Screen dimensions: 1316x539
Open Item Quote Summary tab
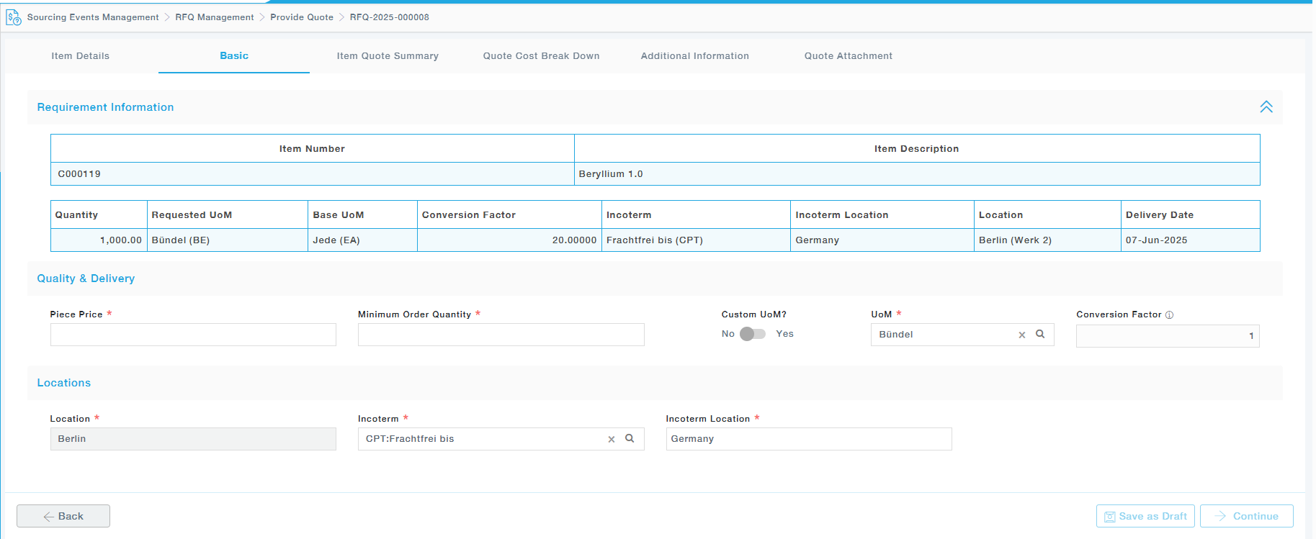pos(388,56)
